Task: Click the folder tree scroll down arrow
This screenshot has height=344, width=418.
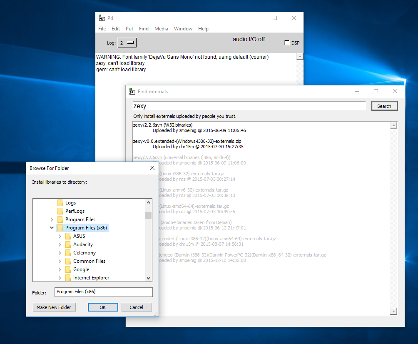Action: tap(149, 278)
